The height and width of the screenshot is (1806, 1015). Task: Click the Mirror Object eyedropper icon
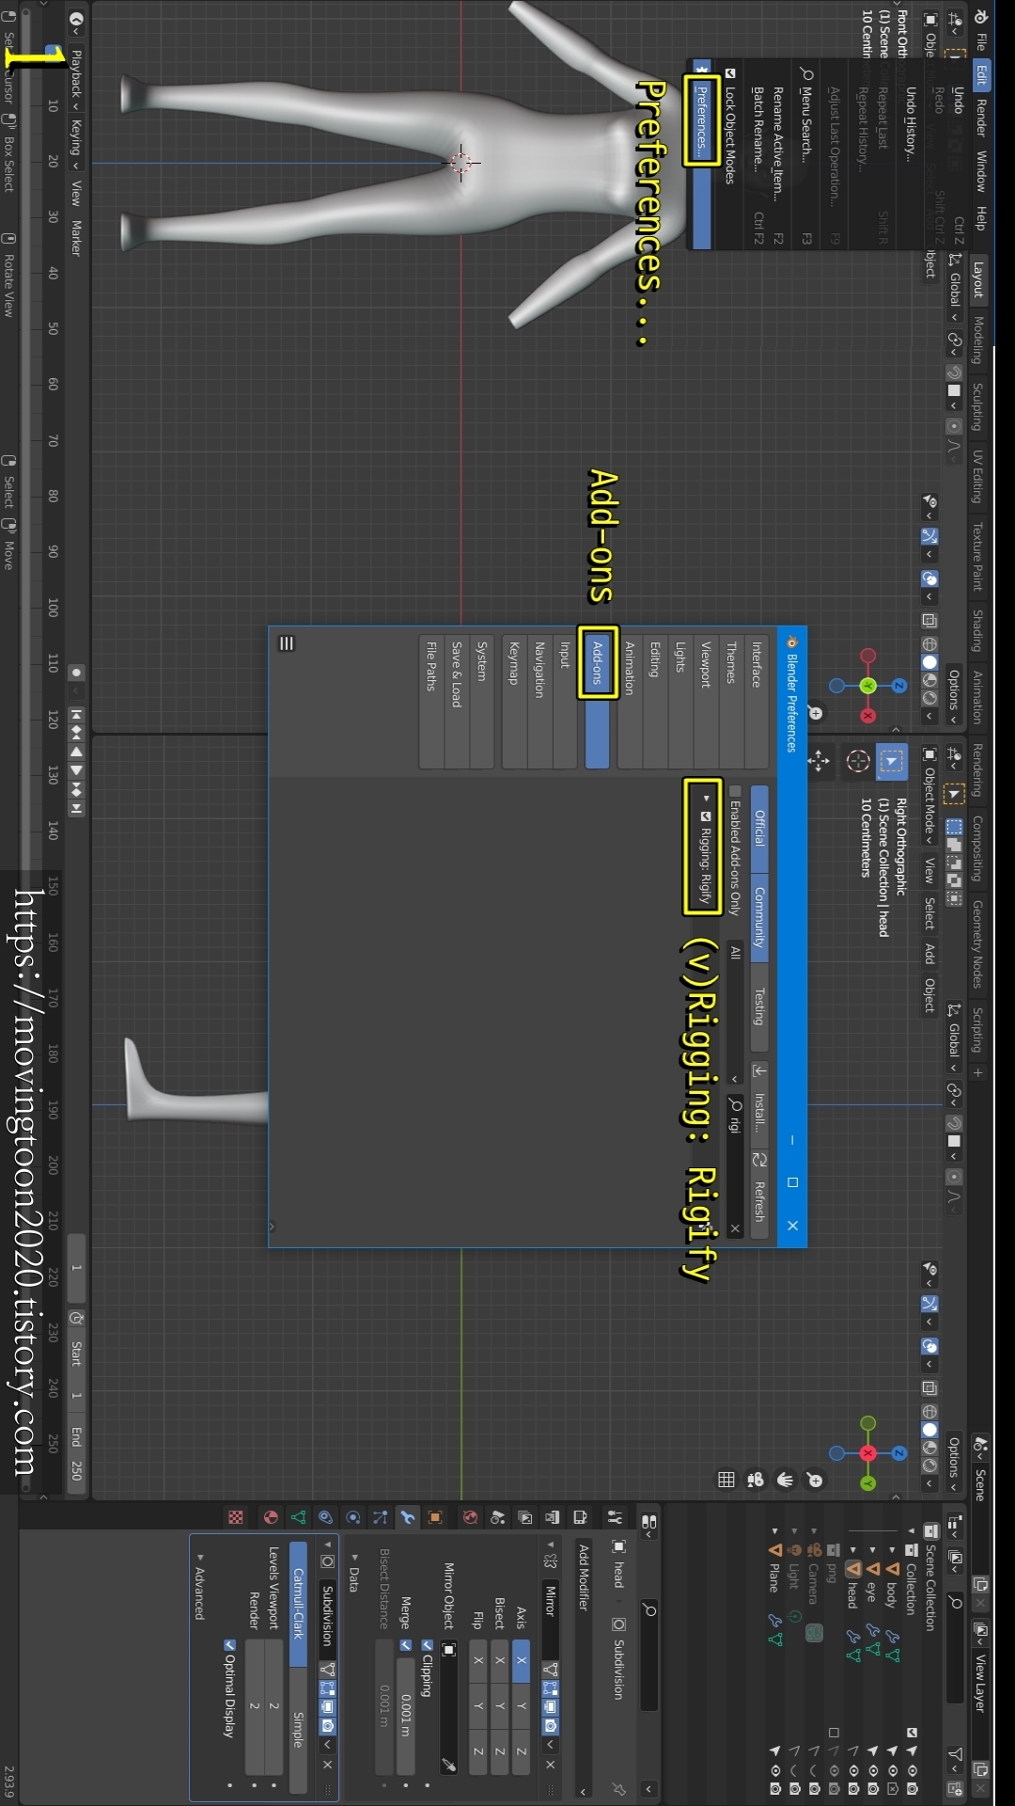click(x=449, y=1766)
